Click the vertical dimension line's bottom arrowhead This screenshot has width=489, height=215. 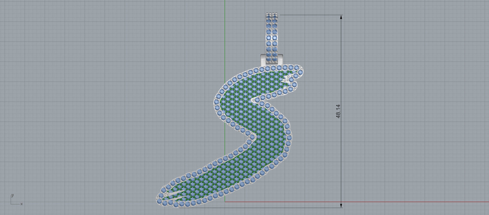(341, 205)
